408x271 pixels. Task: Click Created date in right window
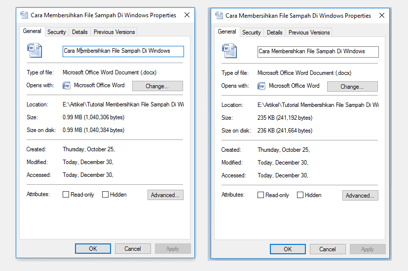pos(284,150)
